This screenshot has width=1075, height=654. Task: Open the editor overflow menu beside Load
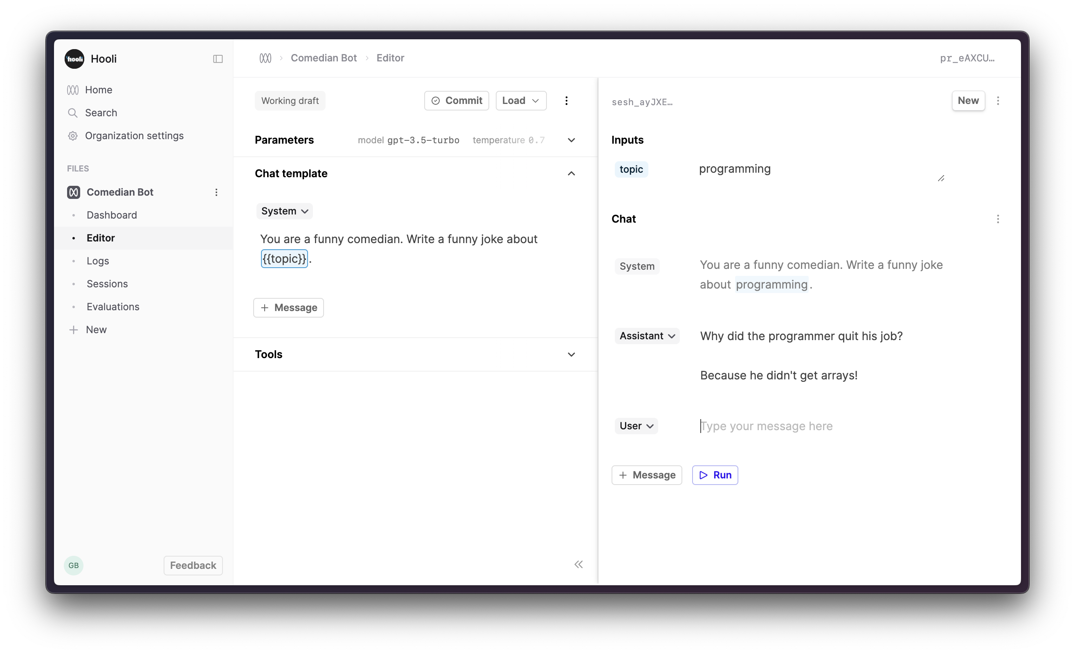point(566,100)
